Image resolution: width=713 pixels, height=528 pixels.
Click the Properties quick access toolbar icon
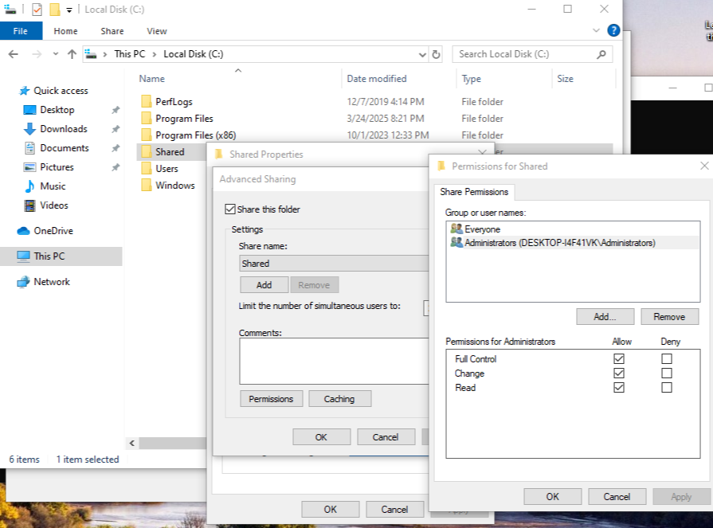(x=37, y=9)
